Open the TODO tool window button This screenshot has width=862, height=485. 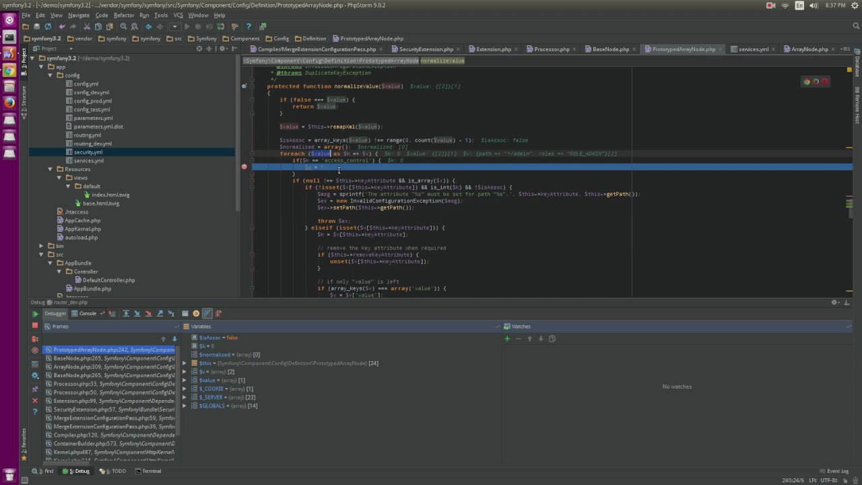click(x=114, y=472)
